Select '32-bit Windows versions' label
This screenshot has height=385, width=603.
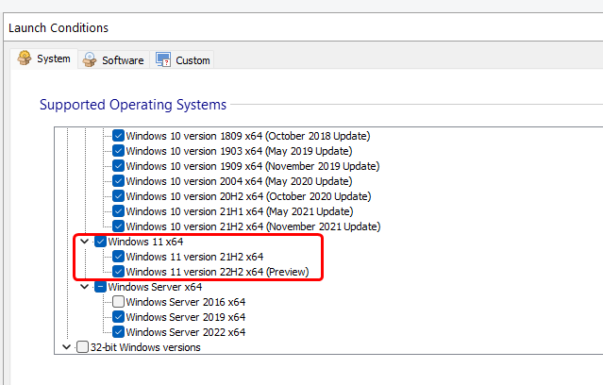145,347
